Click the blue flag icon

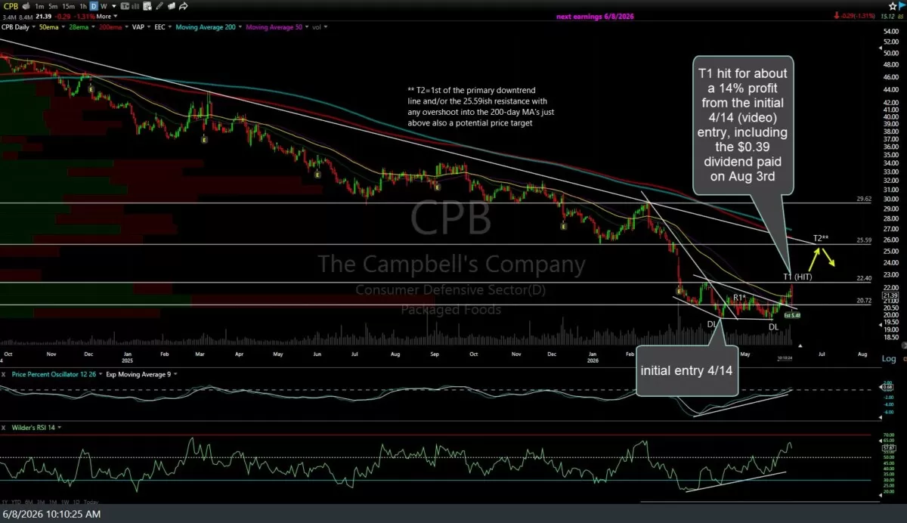coord(902,6)
